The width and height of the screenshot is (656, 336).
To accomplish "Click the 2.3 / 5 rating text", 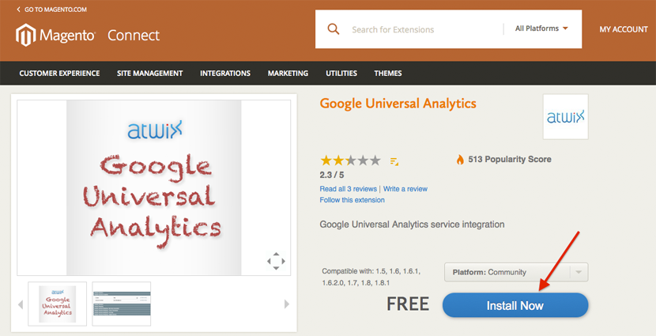I will click(332, 175).
